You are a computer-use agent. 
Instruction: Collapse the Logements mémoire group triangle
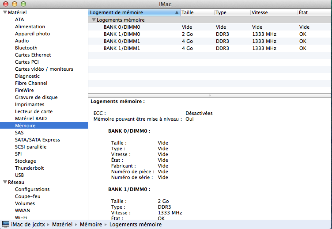[x=93, y=20]
